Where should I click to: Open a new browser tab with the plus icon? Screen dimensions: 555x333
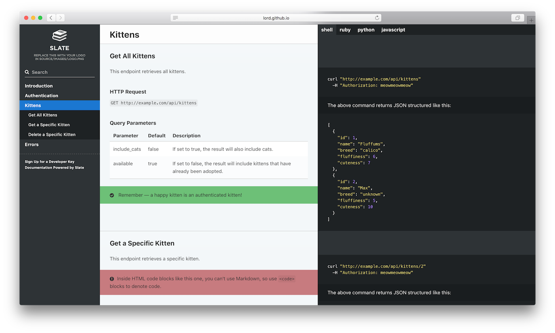point(531,19)
